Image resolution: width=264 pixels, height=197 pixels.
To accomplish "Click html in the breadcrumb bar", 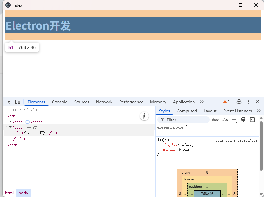I will [9, 193].
